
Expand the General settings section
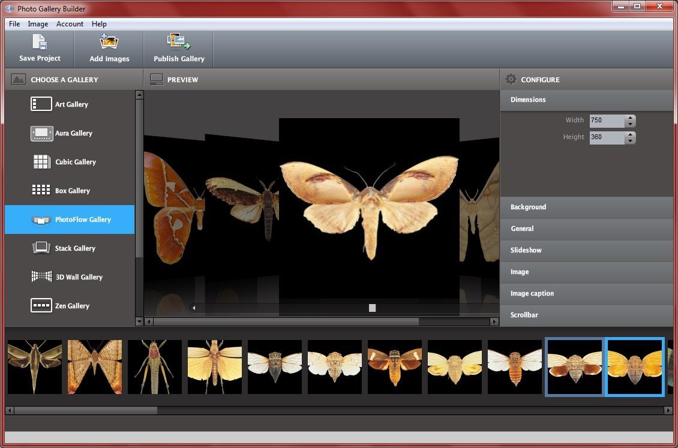(x=586, y=229)
